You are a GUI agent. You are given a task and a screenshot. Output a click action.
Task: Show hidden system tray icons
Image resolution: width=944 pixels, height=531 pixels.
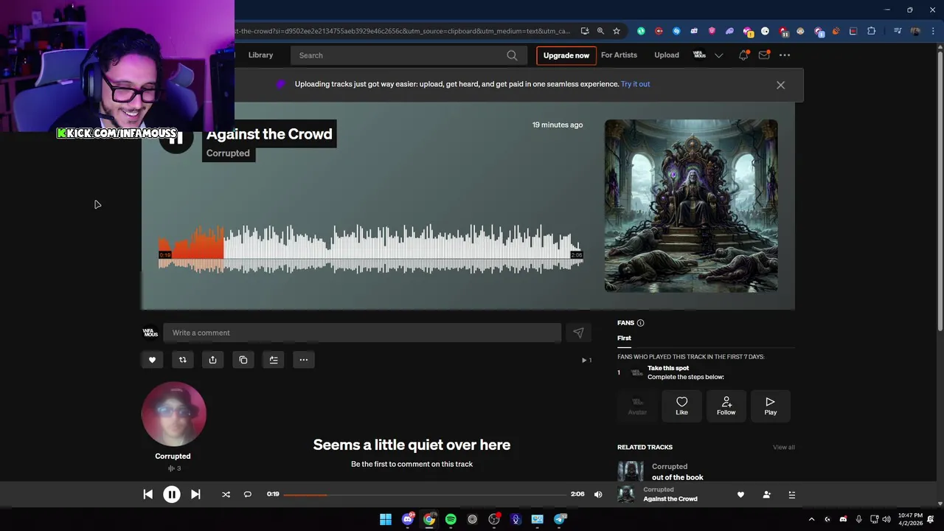pyautogui.click(x=811, y=519)
